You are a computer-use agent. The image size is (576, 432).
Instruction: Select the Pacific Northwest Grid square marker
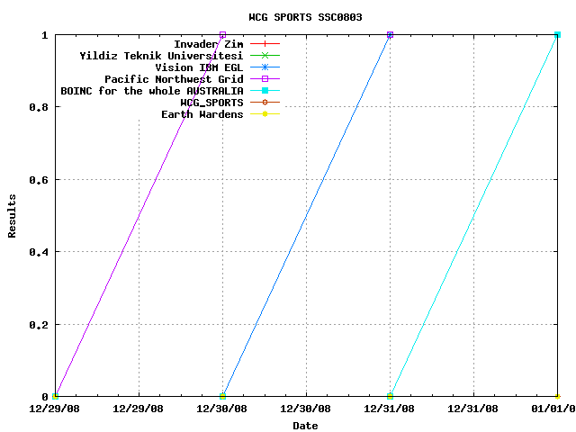265,79
